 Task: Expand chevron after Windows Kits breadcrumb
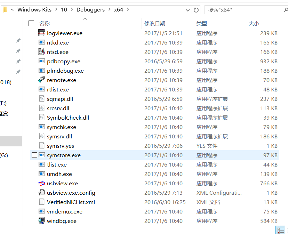[x=56, y=9]
